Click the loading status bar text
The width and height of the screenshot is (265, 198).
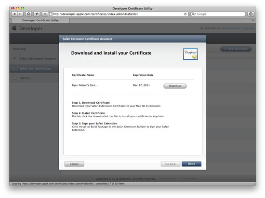(68, 184)
